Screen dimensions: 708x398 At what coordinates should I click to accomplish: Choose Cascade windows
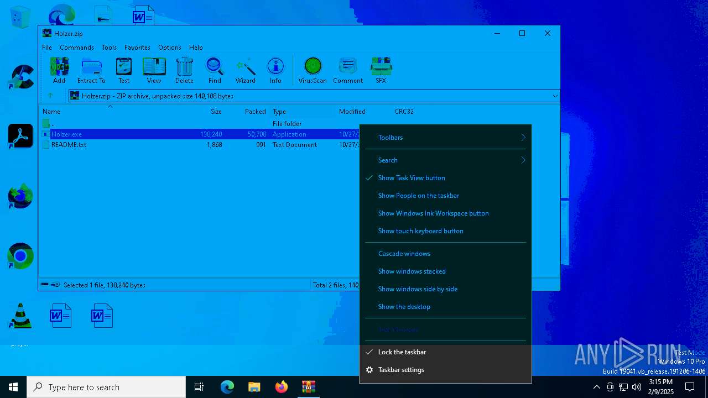tap(445, 254)
